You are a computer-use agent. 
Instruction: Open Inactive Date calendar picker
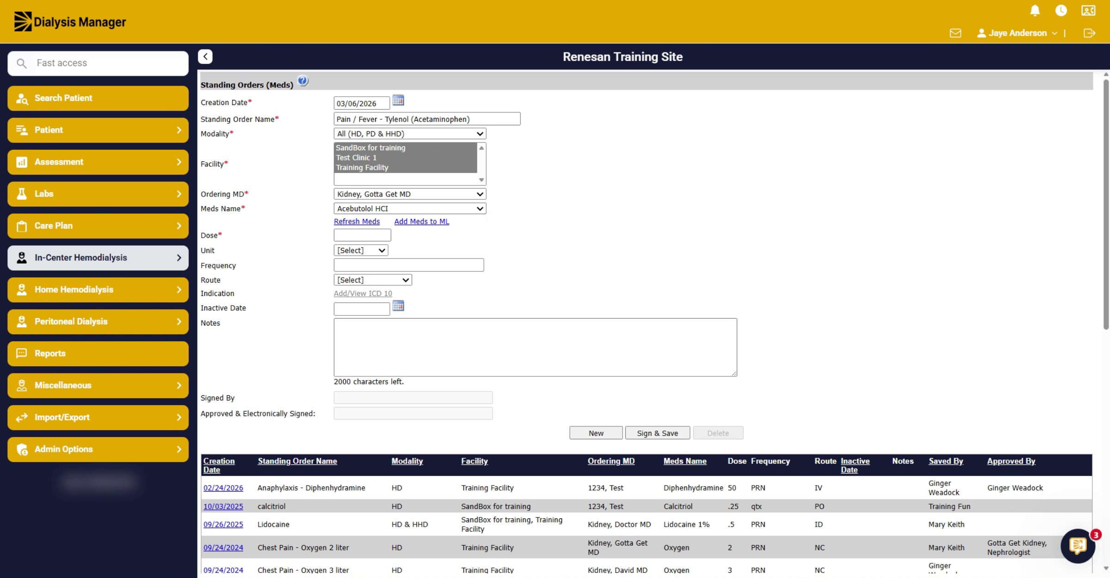point(398,306)
